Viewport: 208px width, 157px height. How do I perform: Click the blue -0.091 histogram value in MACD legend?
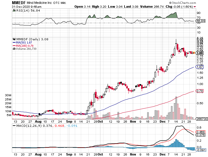pos(72,126)
